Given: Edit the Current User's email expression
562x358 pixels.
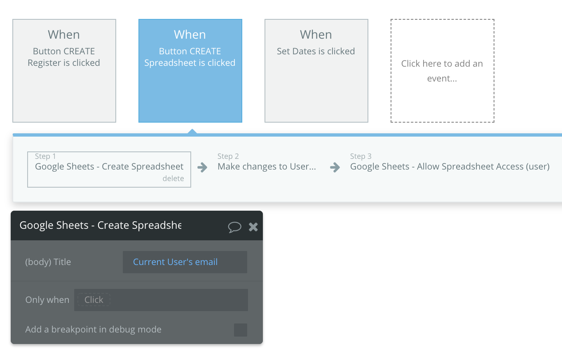Looking at the screenshot, I should click(185, 262).
